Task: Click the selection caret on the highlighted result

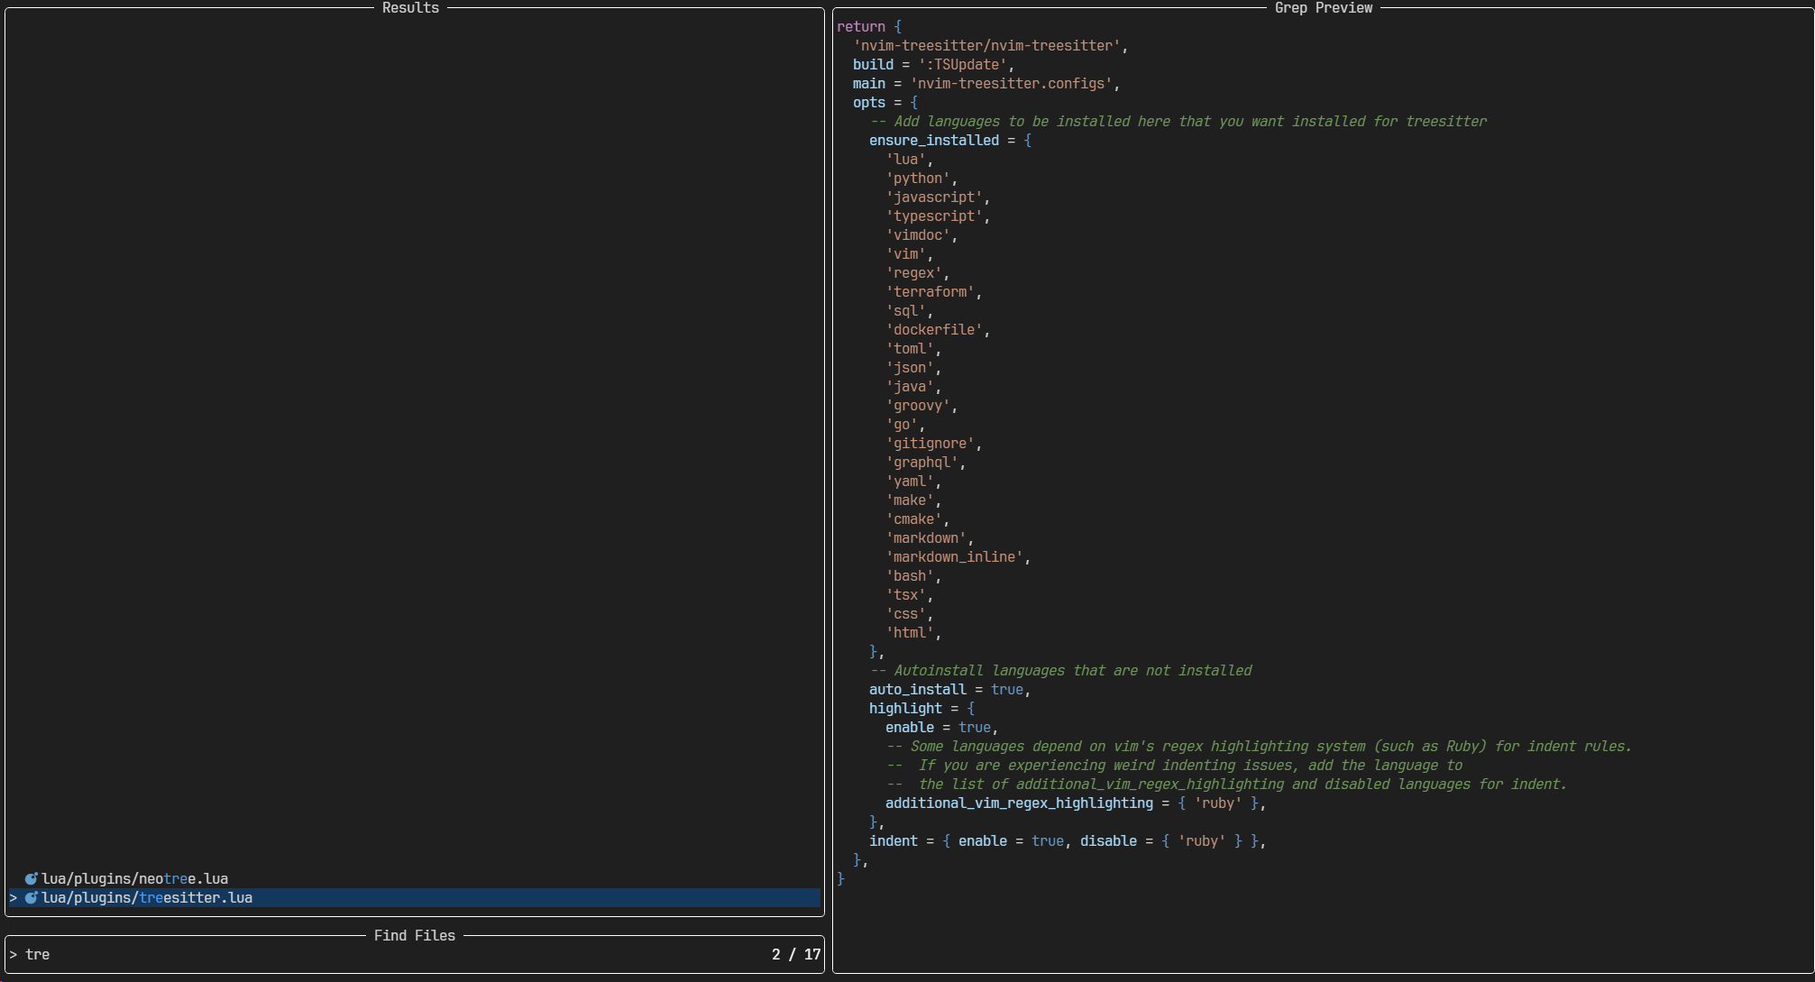Action: pyautogui.click(x=14, y=898)
